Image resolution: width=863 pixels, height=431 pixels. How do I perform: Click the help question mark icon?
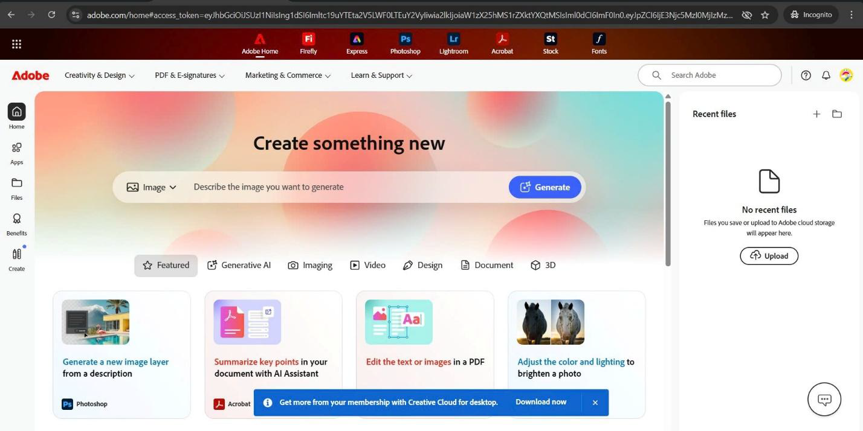806,75
